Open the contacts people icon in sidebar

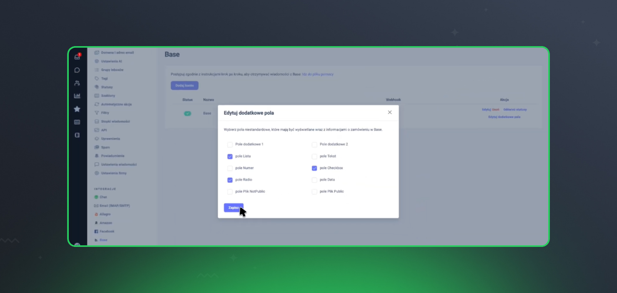click(77, 83)
